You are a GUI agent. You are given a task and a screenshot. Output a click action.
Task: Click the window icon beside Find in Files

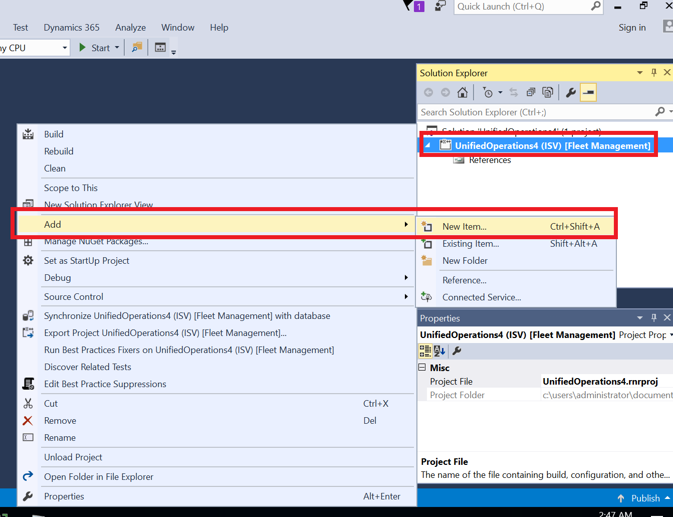coord(160,48)
